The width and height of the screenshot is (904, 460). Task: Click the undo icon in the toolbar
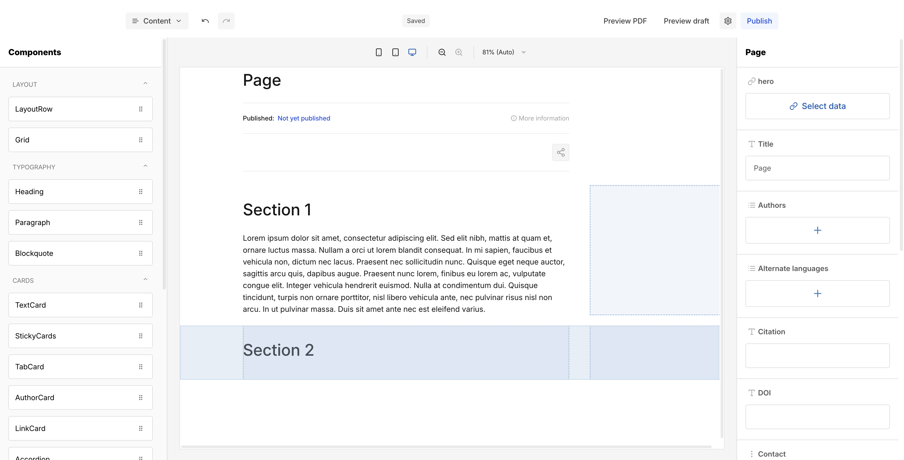205,21
